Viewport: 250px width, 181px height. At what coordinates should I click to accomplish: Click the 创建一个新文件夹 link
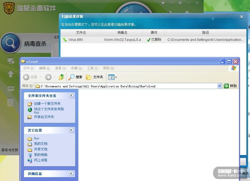47,104
